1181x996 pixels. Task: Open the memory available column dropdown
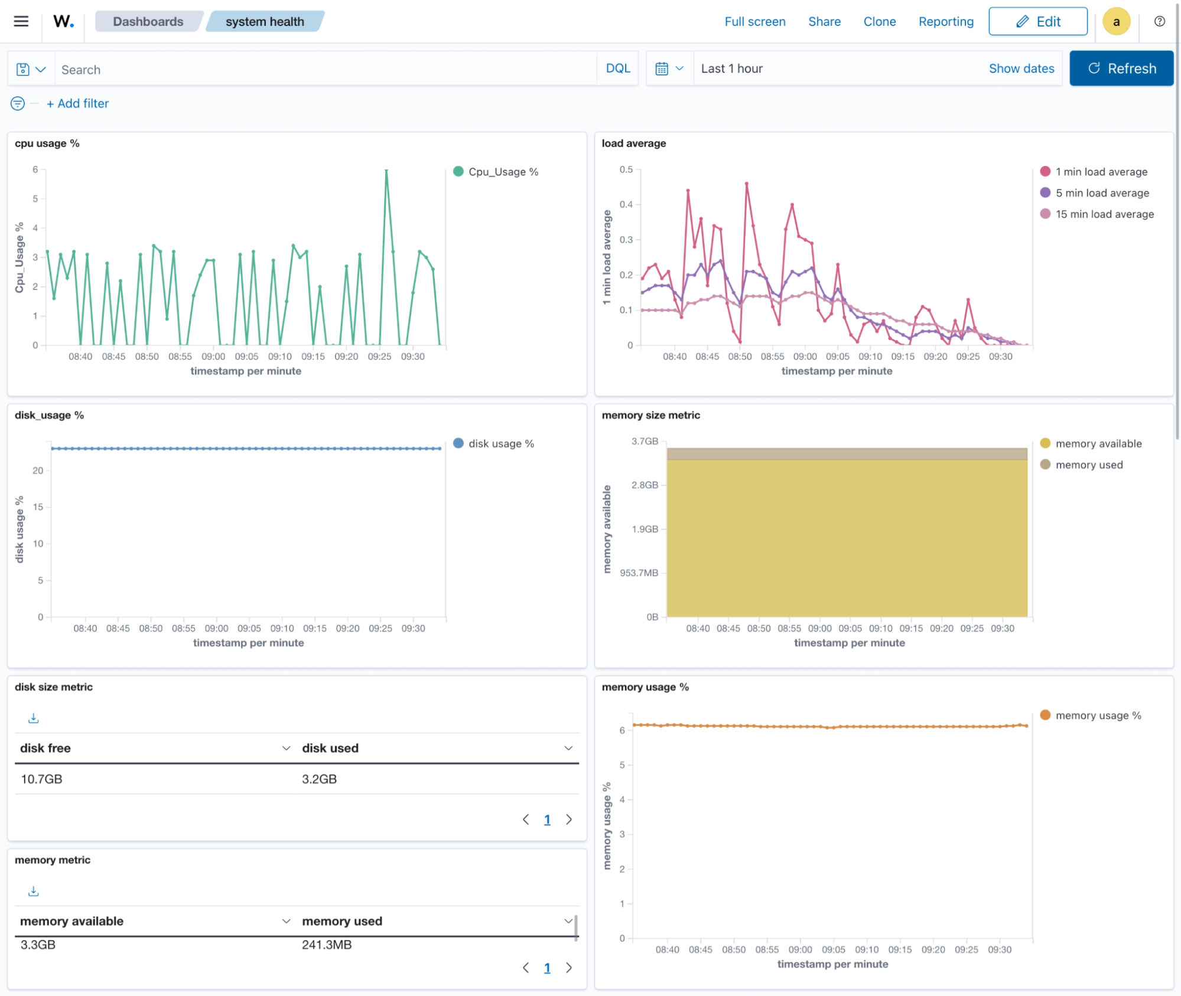(286, 921)
